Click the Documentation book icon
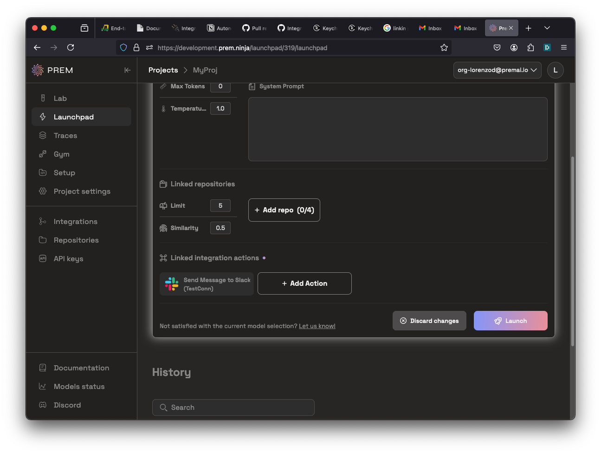This screenshot has height=454, width=601. pyautogui.click(x=43, y=368)
